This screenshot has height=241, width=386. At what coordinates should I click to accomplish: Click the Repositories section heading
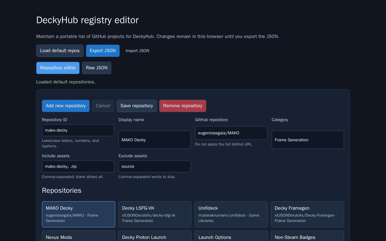coord(62,190)
